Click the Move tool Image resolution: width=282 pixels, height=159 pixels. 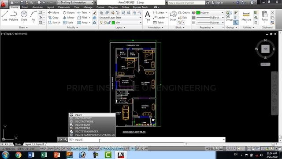53,13
